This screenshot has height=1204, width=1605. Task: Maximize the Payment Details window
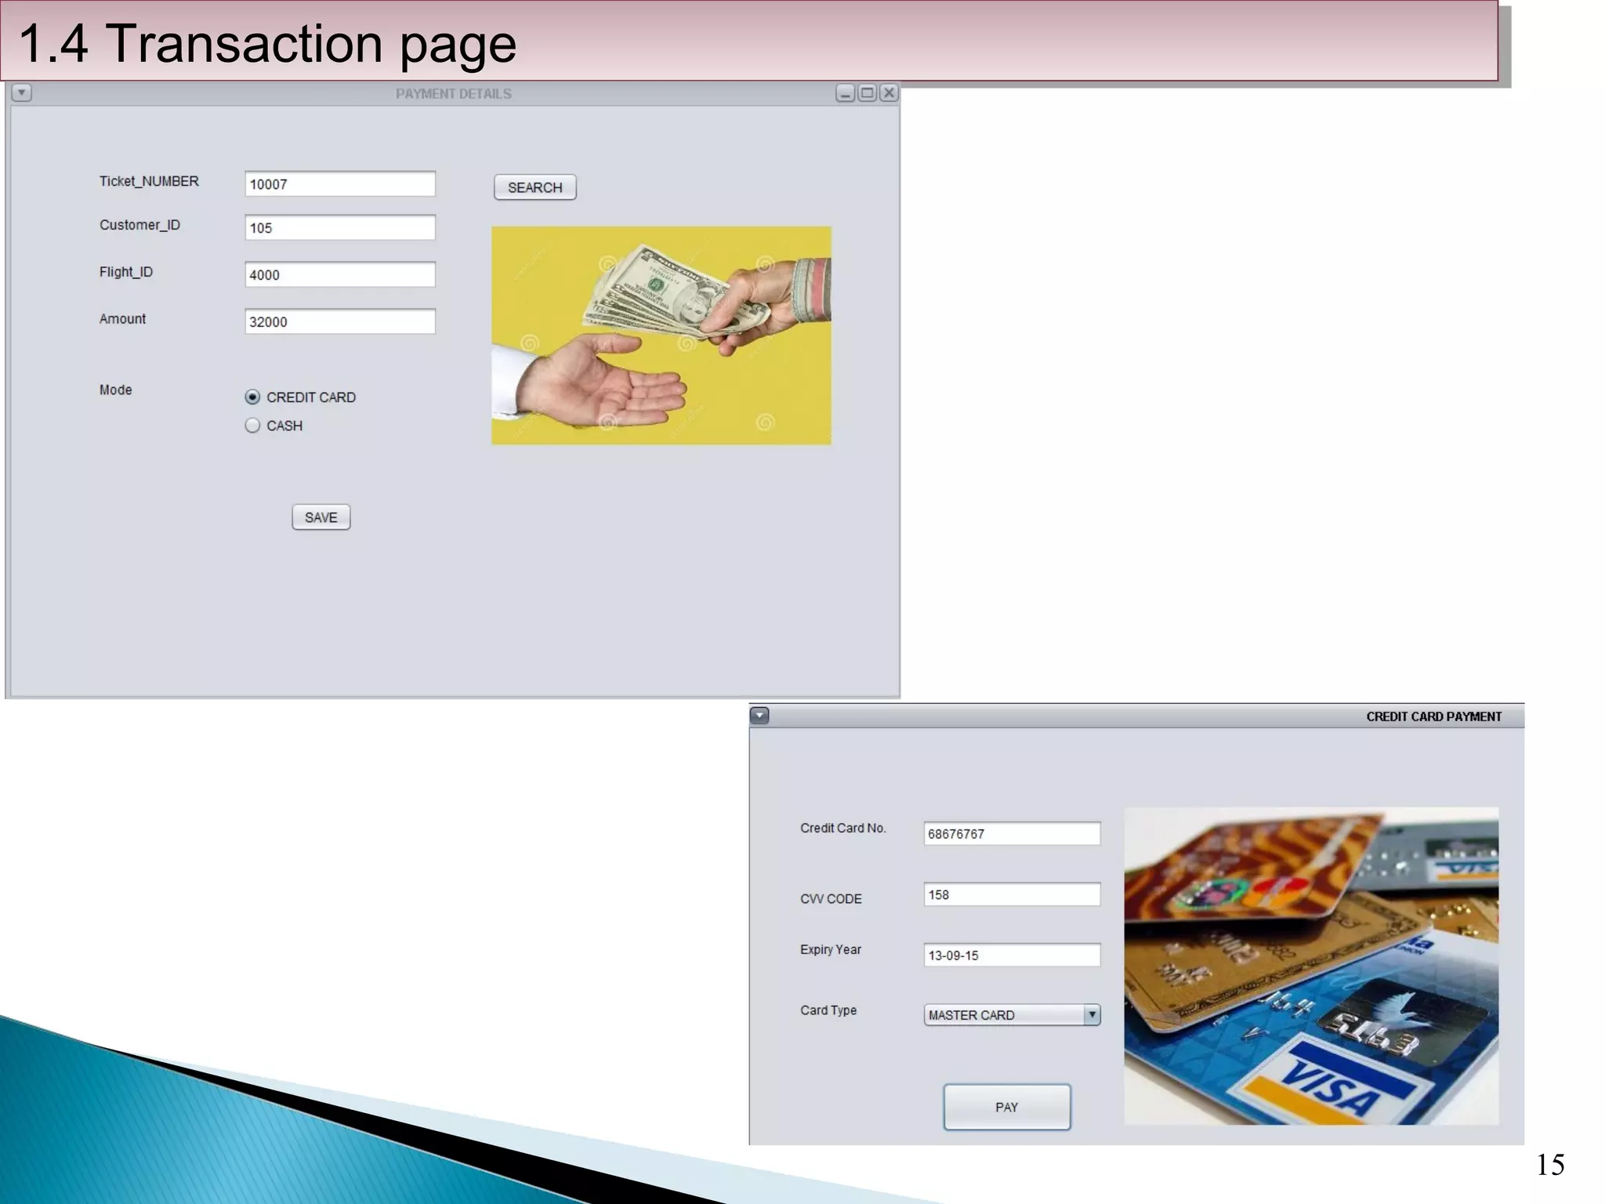click(867, 93)
